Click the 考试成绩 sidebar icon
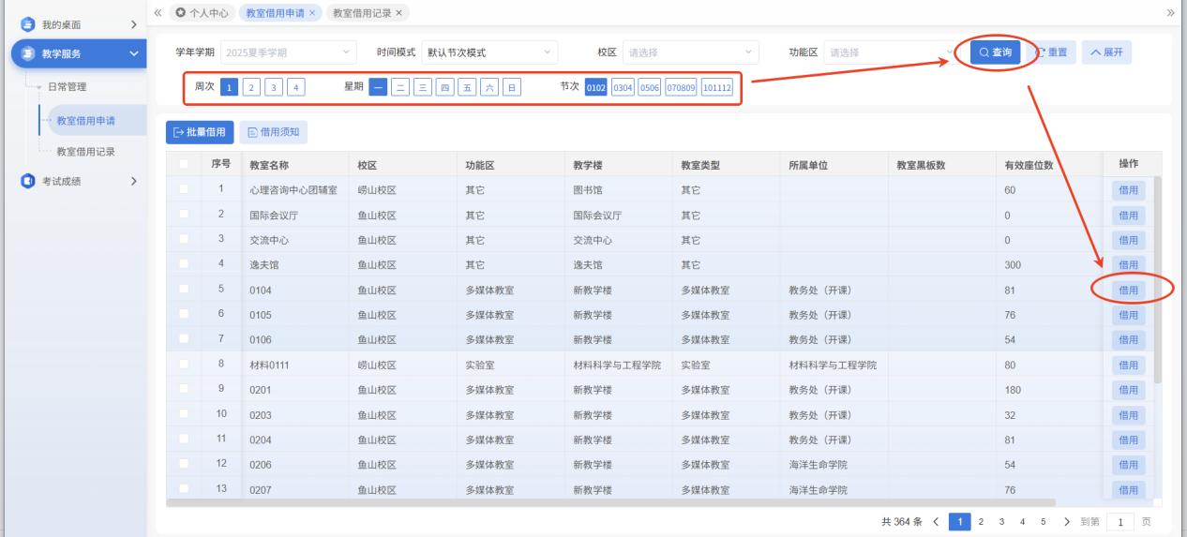 pyautogui.click(x=27, y=181)
